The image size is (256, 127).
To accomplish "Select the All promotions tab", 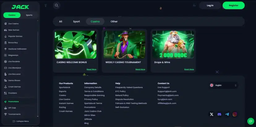I will [x=61, y=22].
